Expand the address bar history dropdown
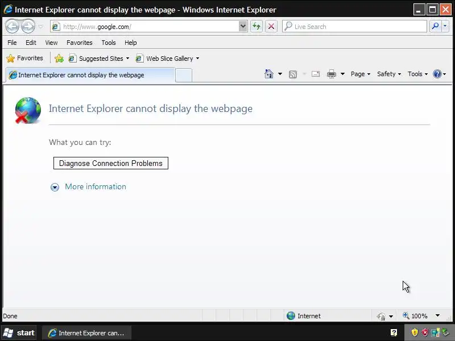 click(x=243, y=26)
